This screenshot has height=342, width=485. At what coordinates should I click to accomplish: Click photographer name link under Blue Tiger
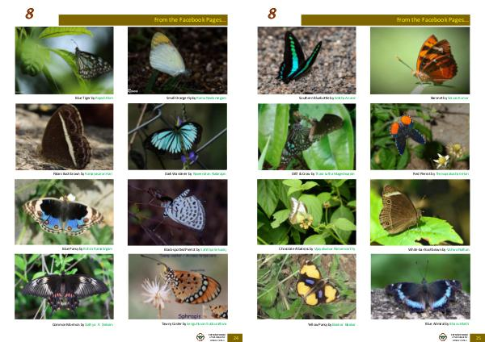tap(104, 98)
